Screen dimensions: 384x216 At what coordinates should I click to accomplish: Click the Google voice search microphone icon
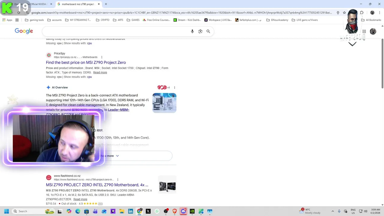[x=192, y=31]
